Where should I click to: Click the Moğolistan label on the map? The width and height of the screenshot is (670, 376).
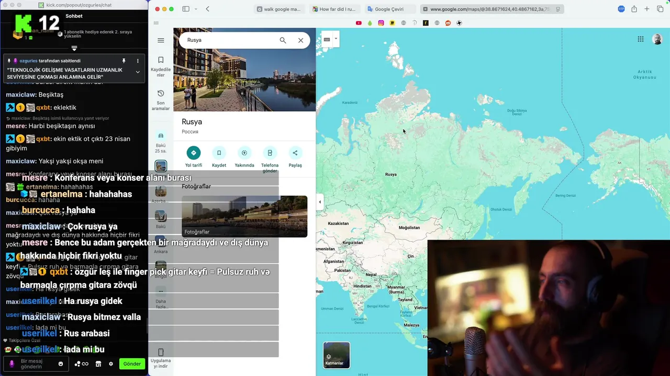(x=409, y=228)
